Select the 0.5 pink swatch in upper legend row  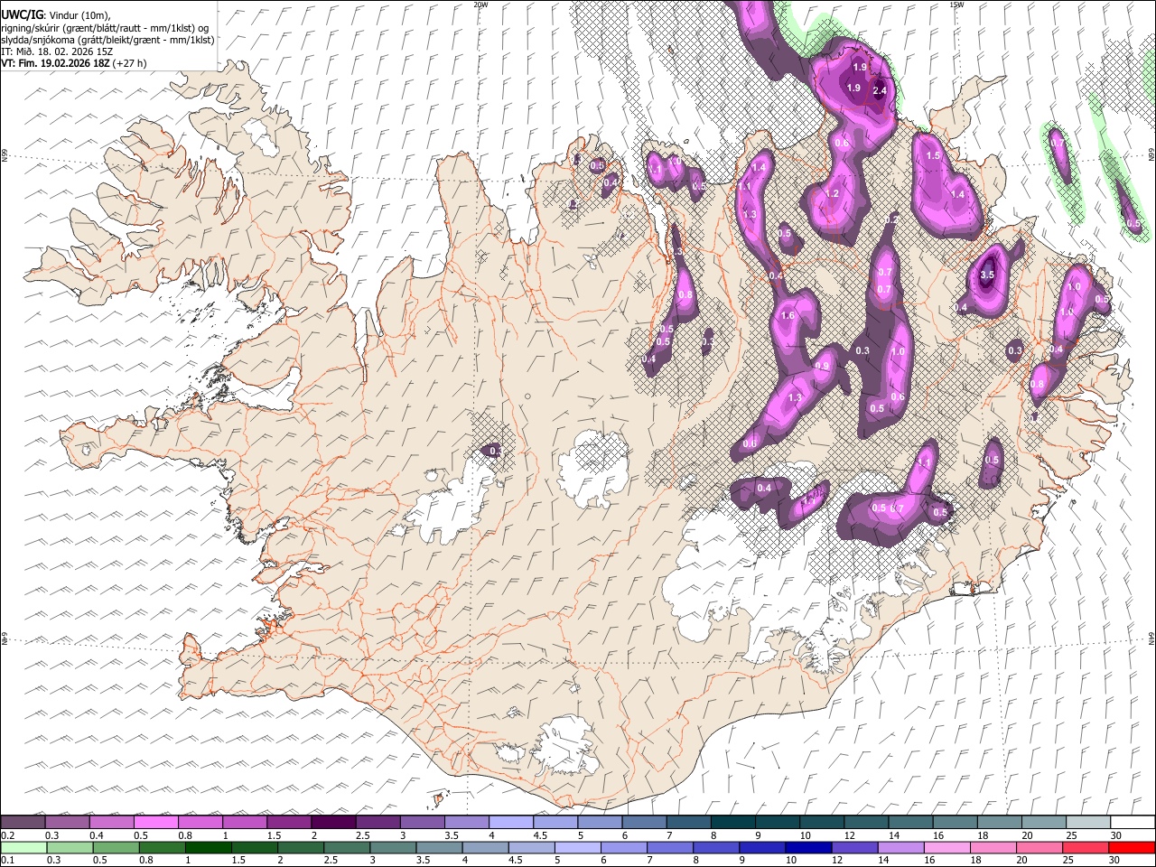pyautogui.click(x=155, y=823)
